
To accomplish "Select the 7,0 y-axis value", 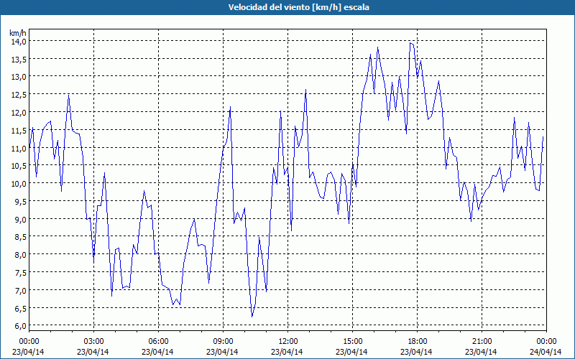I will click(x=19, y=290).
